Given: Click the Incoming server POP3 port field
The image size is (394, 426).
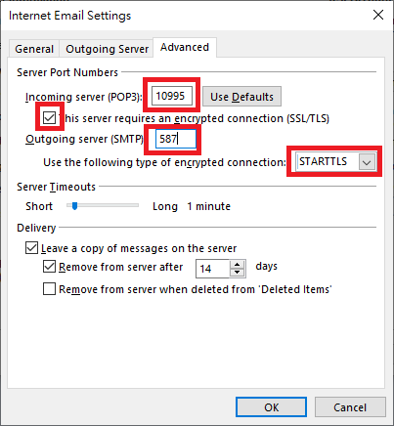Looking at the screenshot, I should (171, 96).
